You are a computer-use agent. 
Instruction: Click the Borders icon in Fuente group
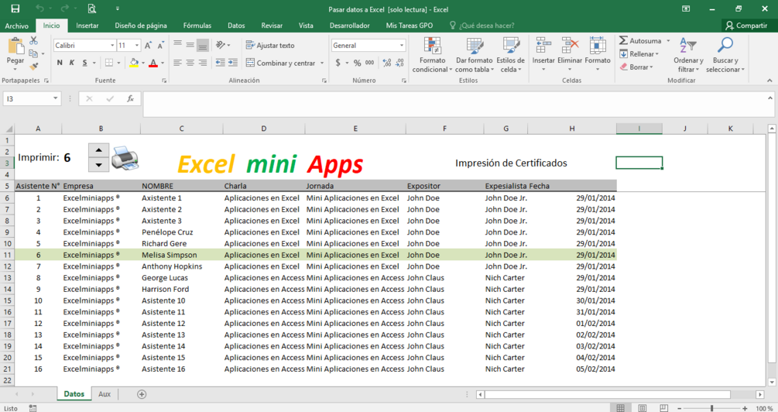click(108, 63)
